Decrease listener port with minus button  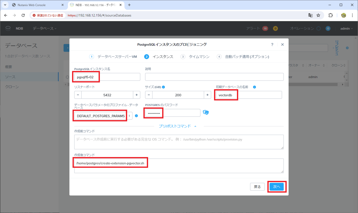point(78,95)
